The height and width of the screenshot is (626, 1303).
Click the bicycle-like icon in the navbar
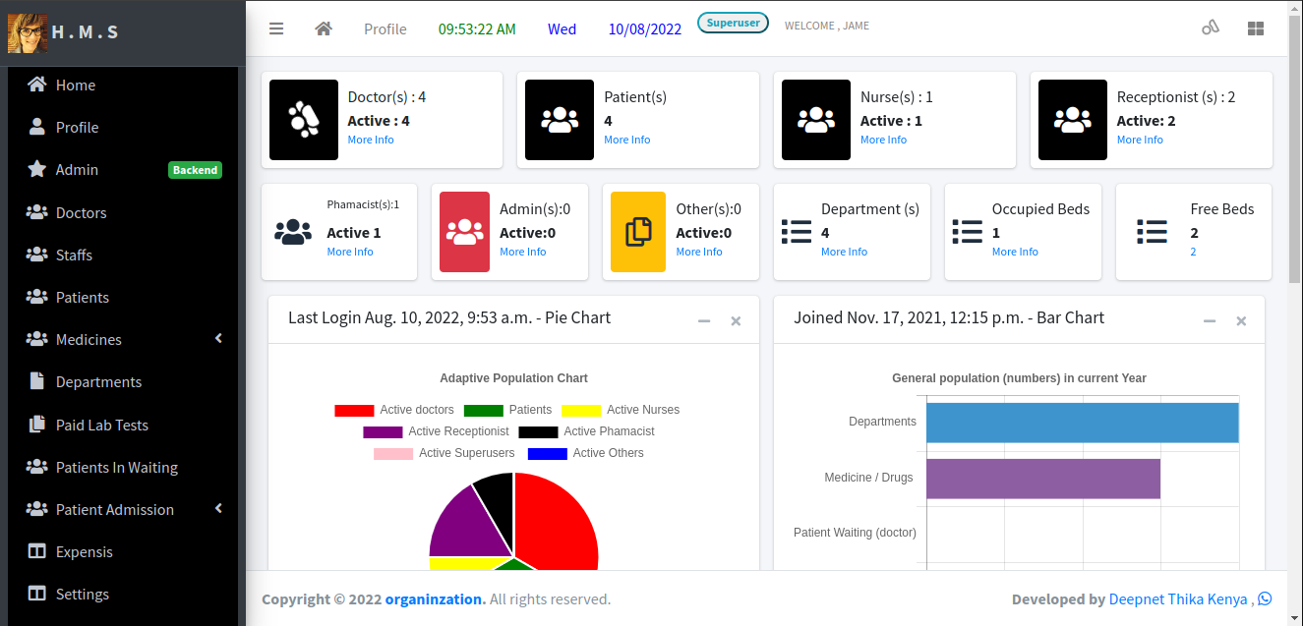coord(1211,28)
